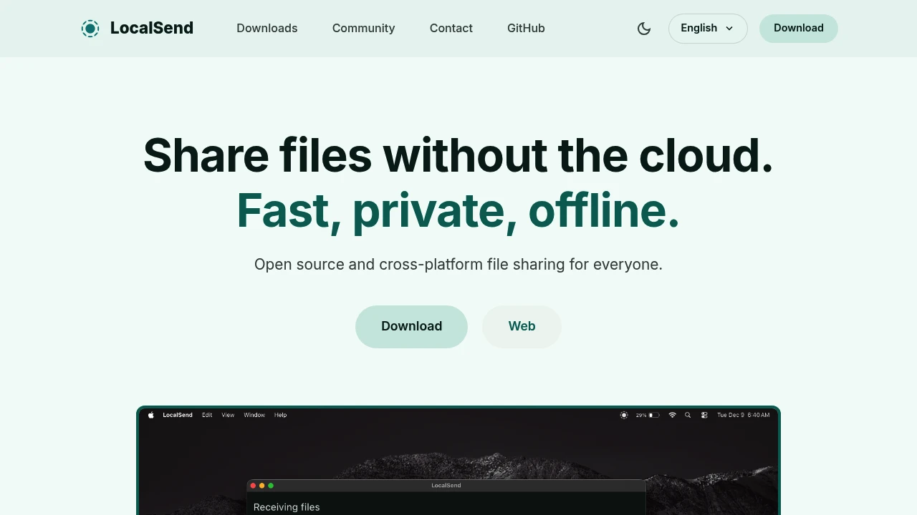Open the Edit menu in the preview screenshot

pyautogui.click(x=207, y=415)
